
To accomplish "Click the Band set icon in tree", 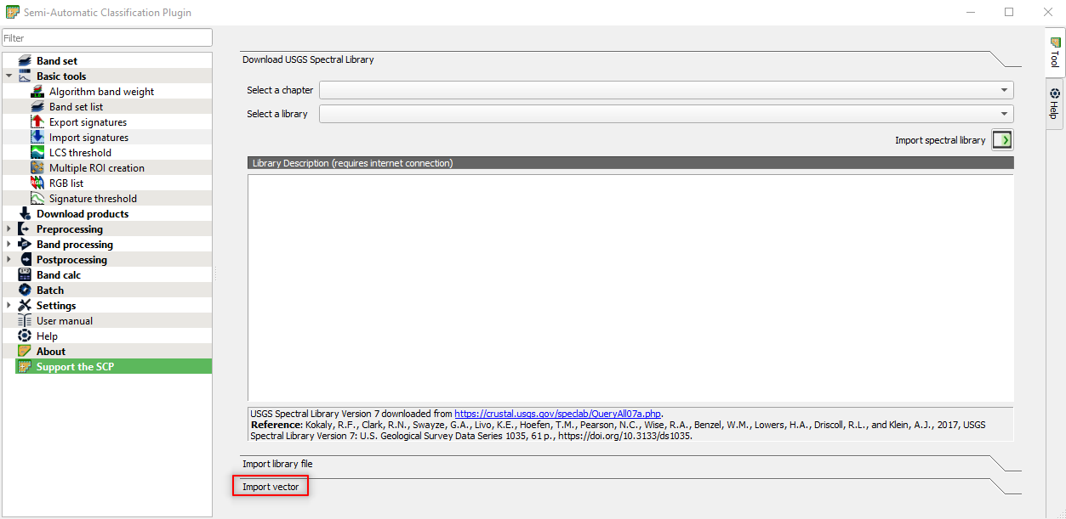I will [x=25, y=61].
